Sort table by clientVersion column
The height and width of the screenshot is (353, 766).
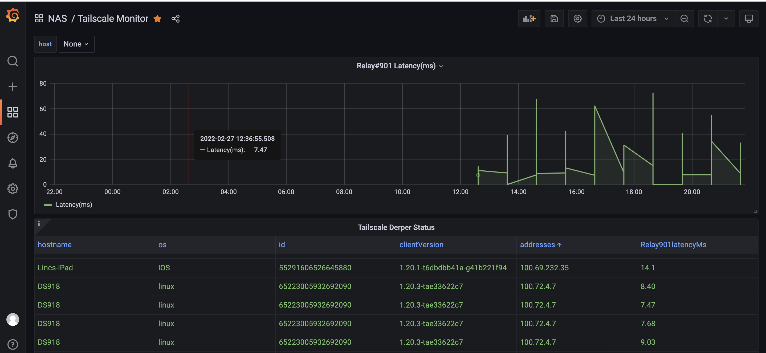pyautogui.click(x=421, y=244)
